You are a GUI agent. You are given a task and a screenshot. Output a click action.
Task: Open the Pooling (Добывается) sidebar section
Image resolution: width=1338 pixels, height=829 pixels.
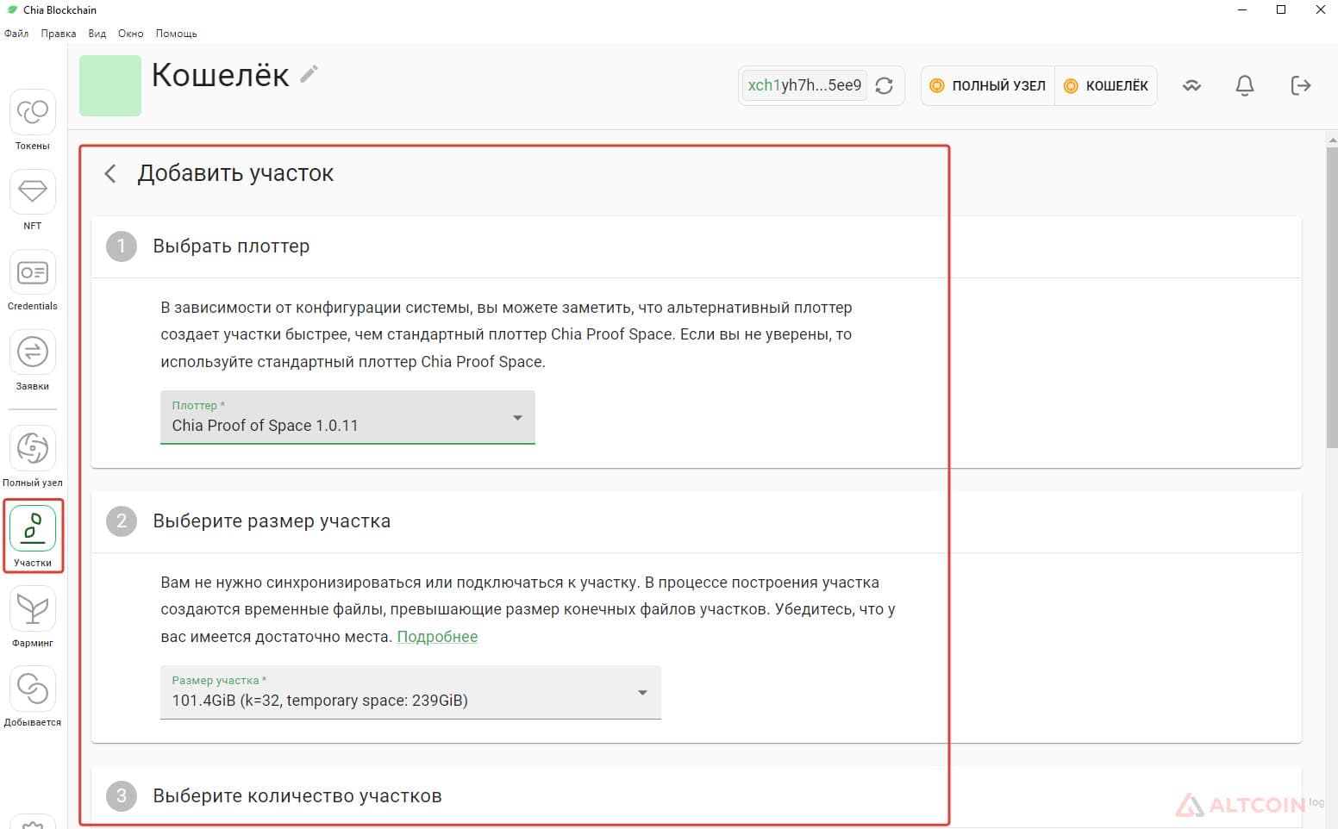[x=33, y=696]
